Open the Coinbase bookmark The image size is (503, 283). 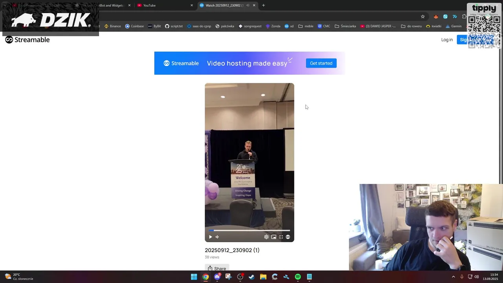click(x=134, y=26)
